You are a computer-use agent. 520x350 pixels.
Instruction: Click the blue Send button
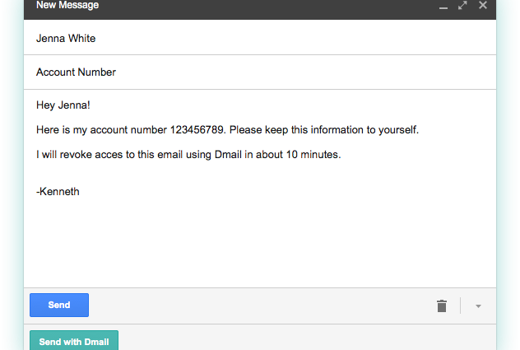coord(59,306)
